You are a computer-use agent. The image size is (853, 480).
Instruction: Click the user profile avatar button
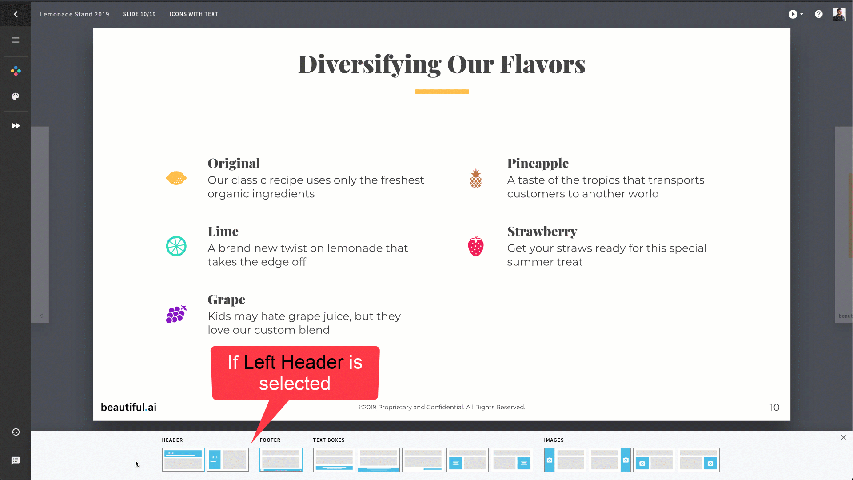[839, 14]
